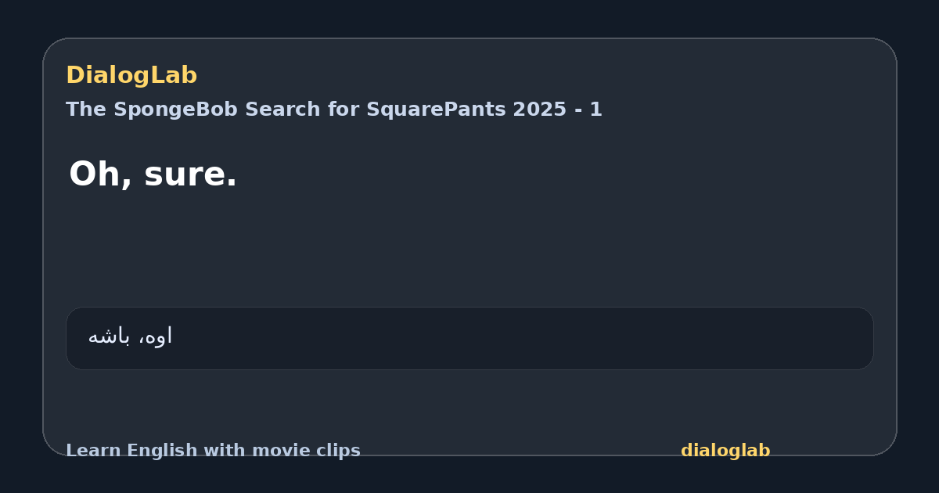Viewport: 939px width, 493px height.
Task: Click the "Learn English with movie clips" tagline
Action: [x=213, y=451]
